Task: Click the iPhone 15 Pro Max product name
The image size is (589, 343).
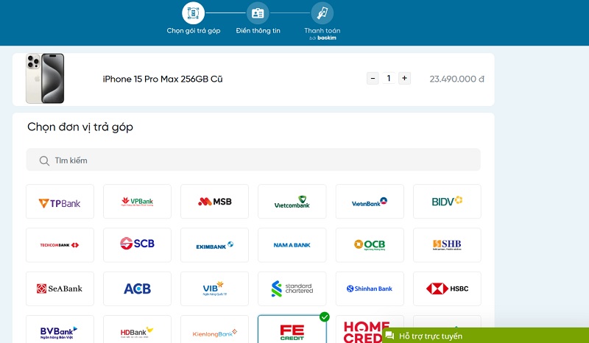Action: tap(162, 79)
